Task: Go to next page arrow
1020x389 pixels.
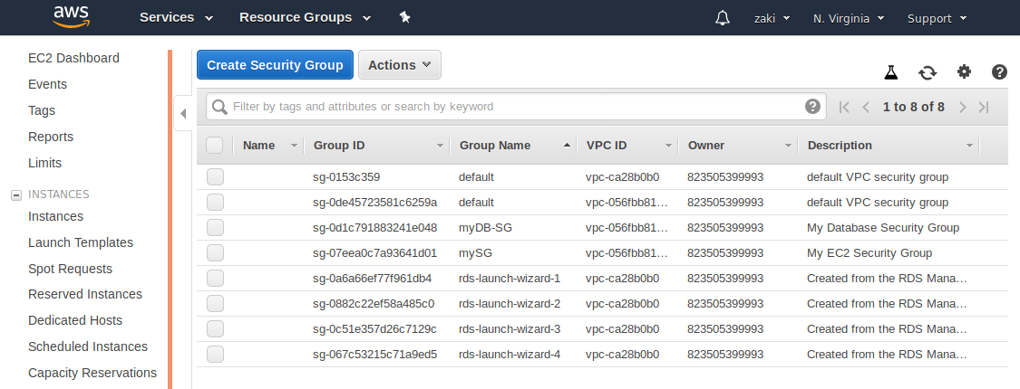Action: click(x=964, y=107)
